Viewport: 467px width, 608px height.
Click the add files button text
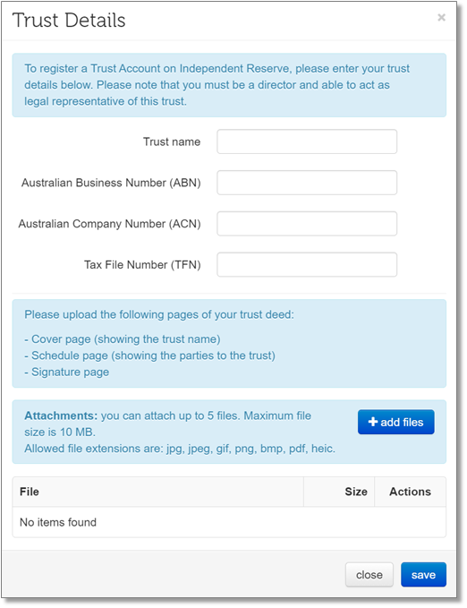point(402,422)
